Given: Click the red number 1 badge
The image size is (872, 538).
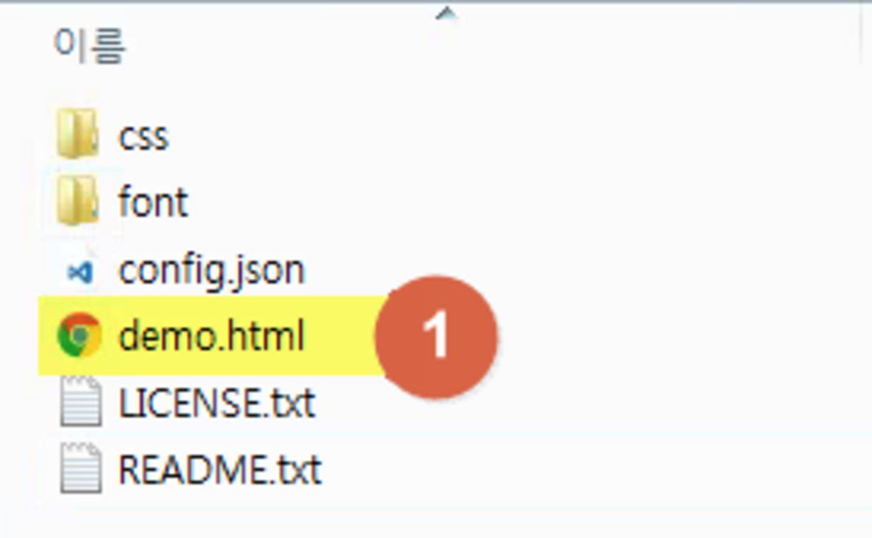Looking at the screenshot, I should [x=436, y=336].
